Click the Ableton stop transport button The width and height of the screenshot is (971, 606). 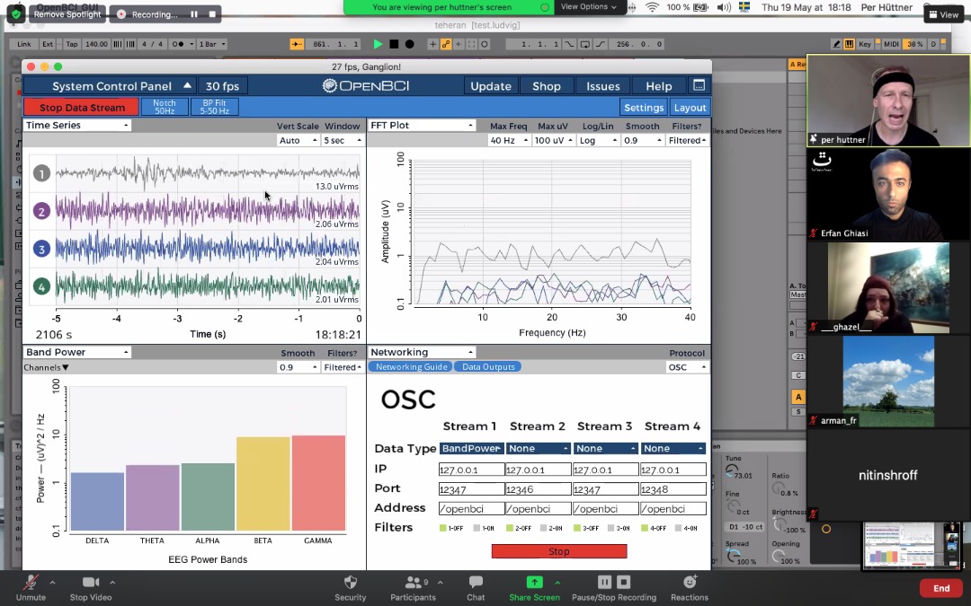pos(394,44)
